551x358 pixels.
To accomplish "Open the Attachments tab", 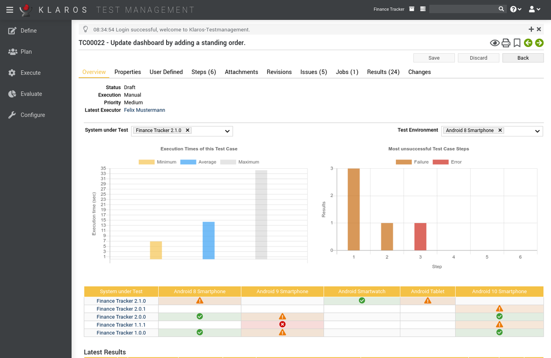I will pyautogui.click(x=242, y=72).
